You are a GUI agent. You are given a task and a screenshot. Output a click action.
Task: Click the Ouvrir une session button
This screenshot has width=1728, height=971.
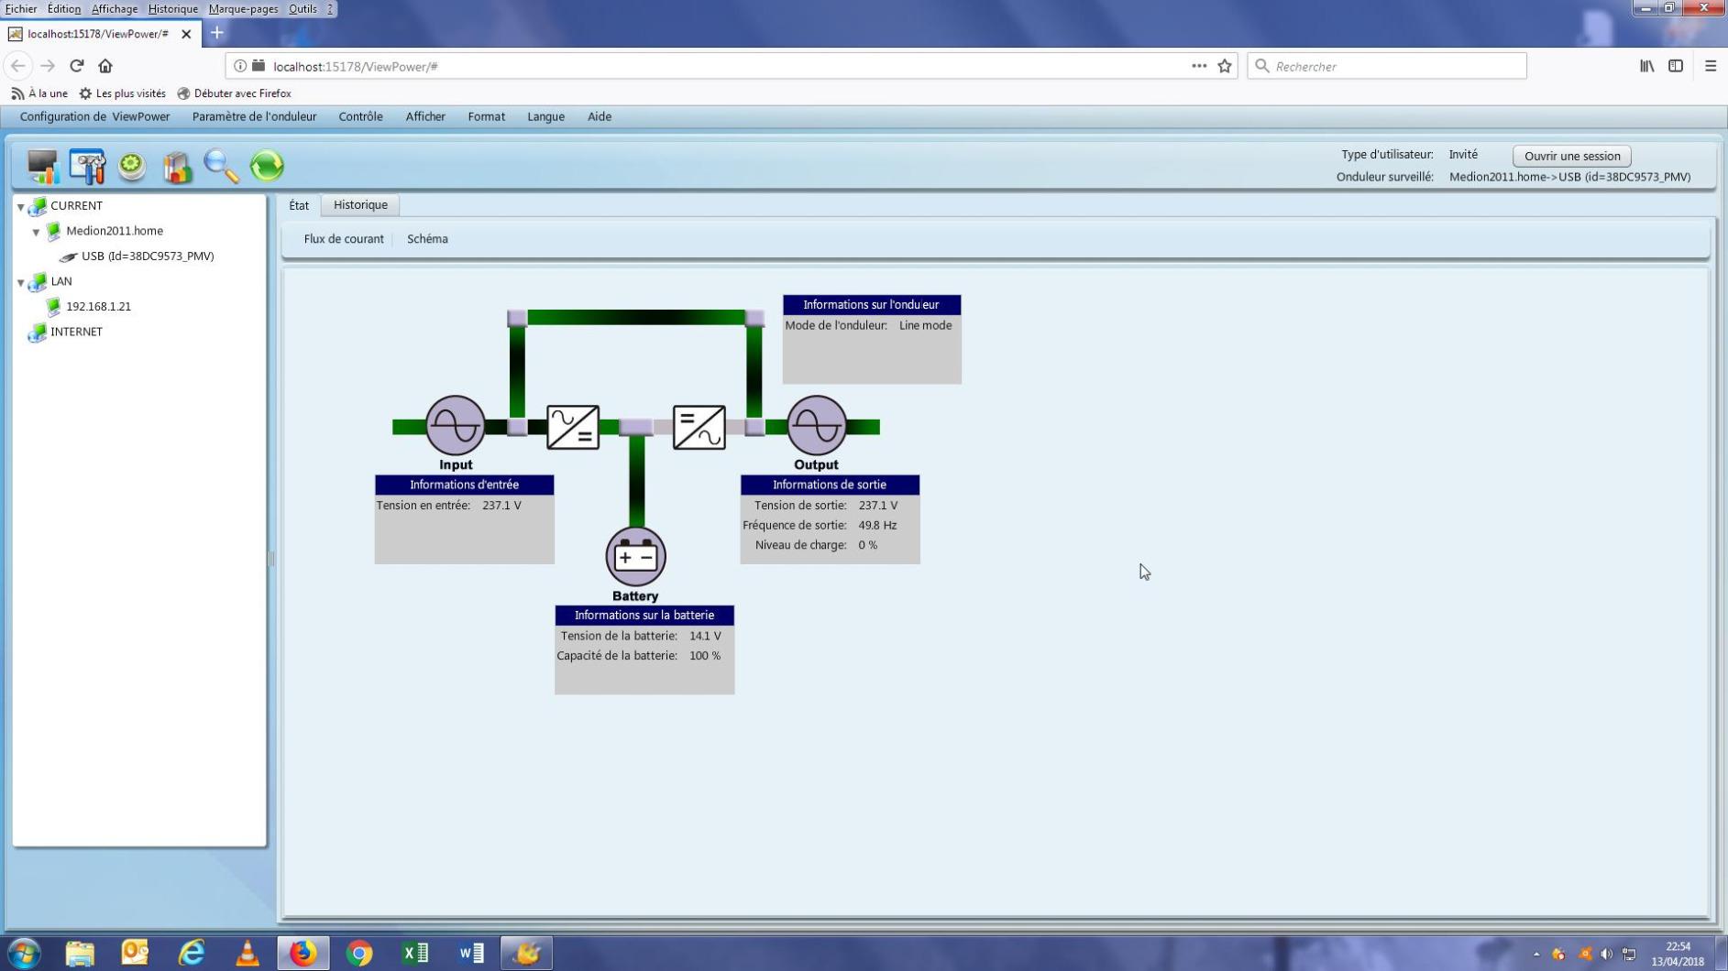click(1571, 156)
